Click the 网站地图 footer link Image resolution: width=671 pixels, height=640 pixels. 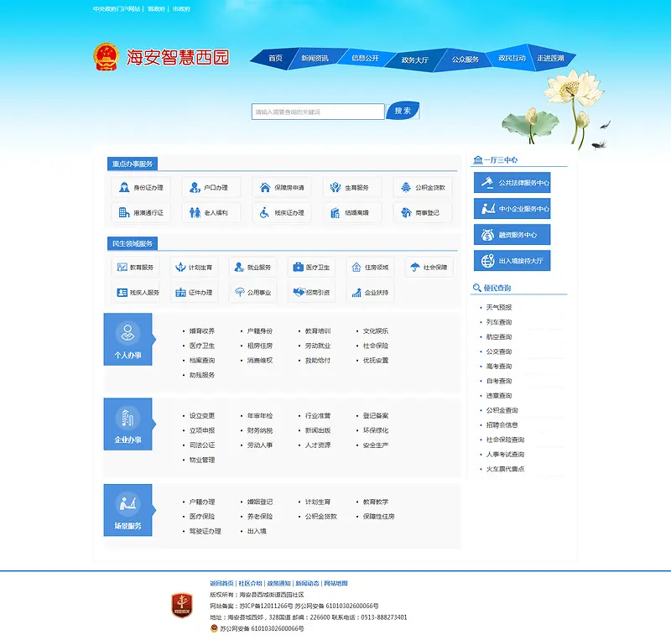click(x=336, y=583)
